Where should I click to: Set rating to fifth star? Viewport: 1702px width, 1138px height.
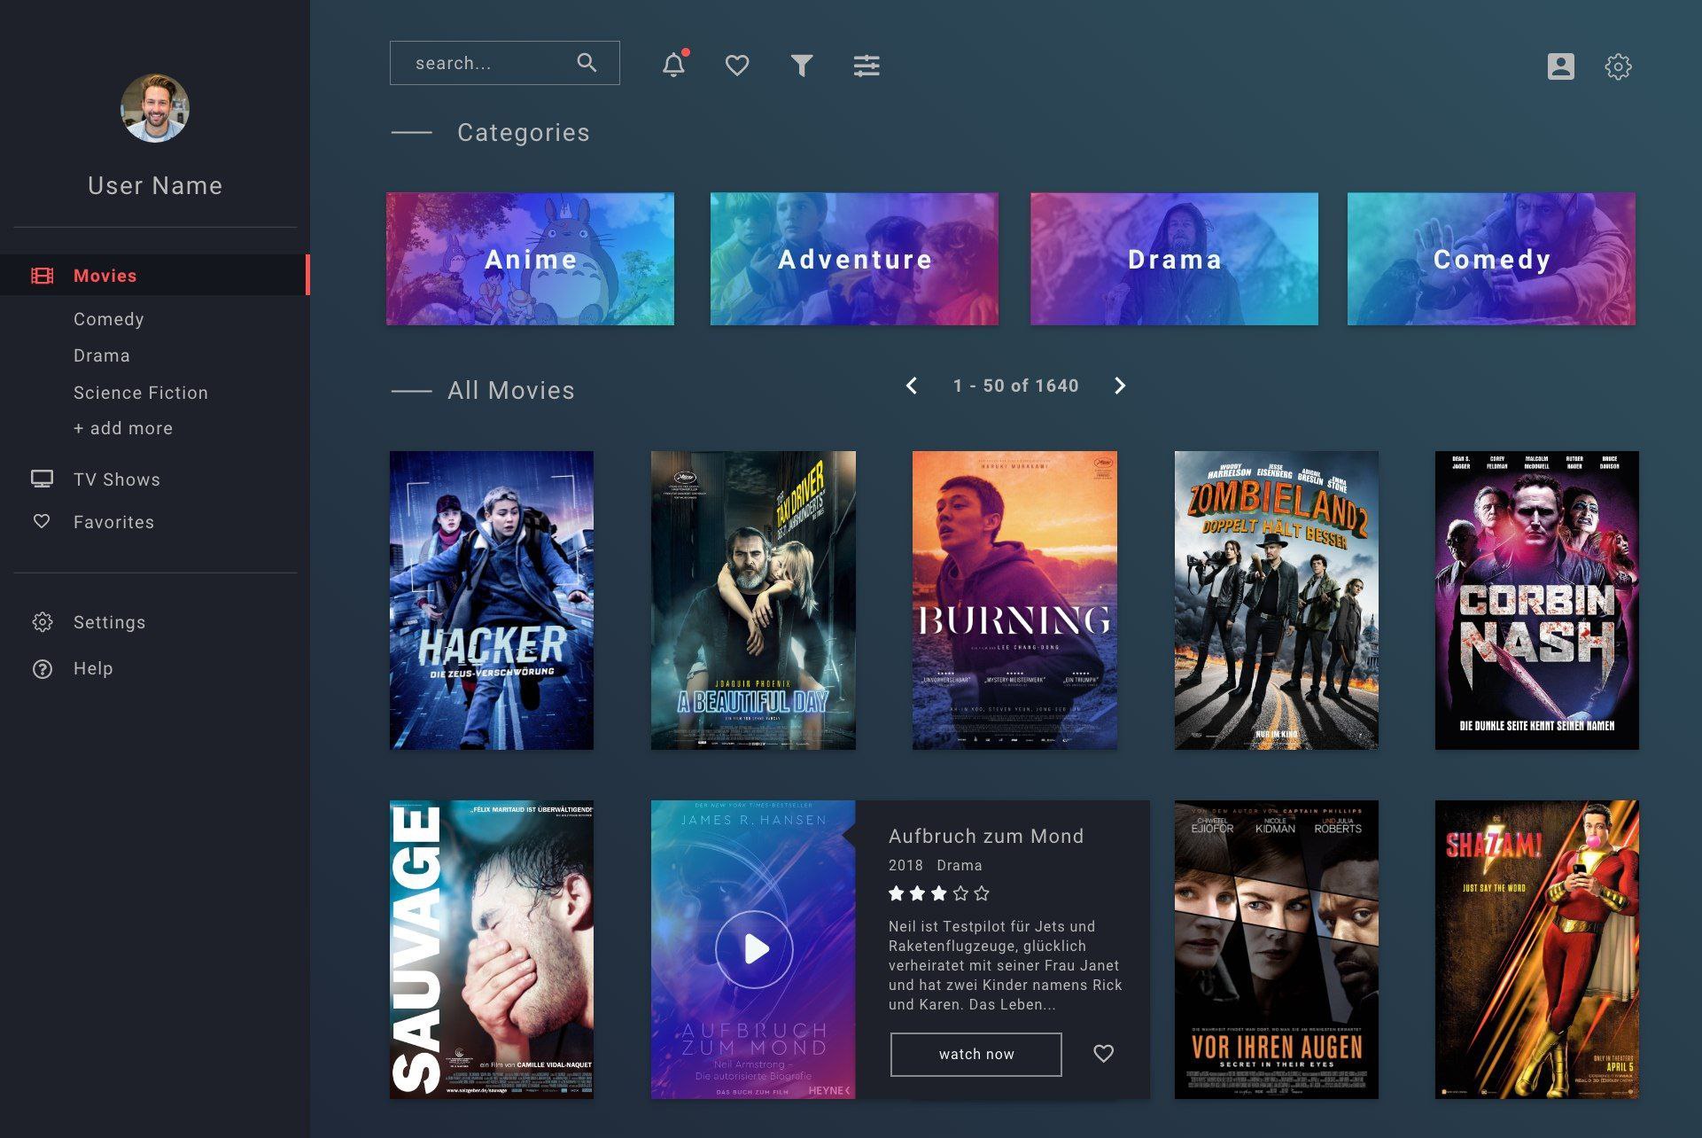point(982,893)
